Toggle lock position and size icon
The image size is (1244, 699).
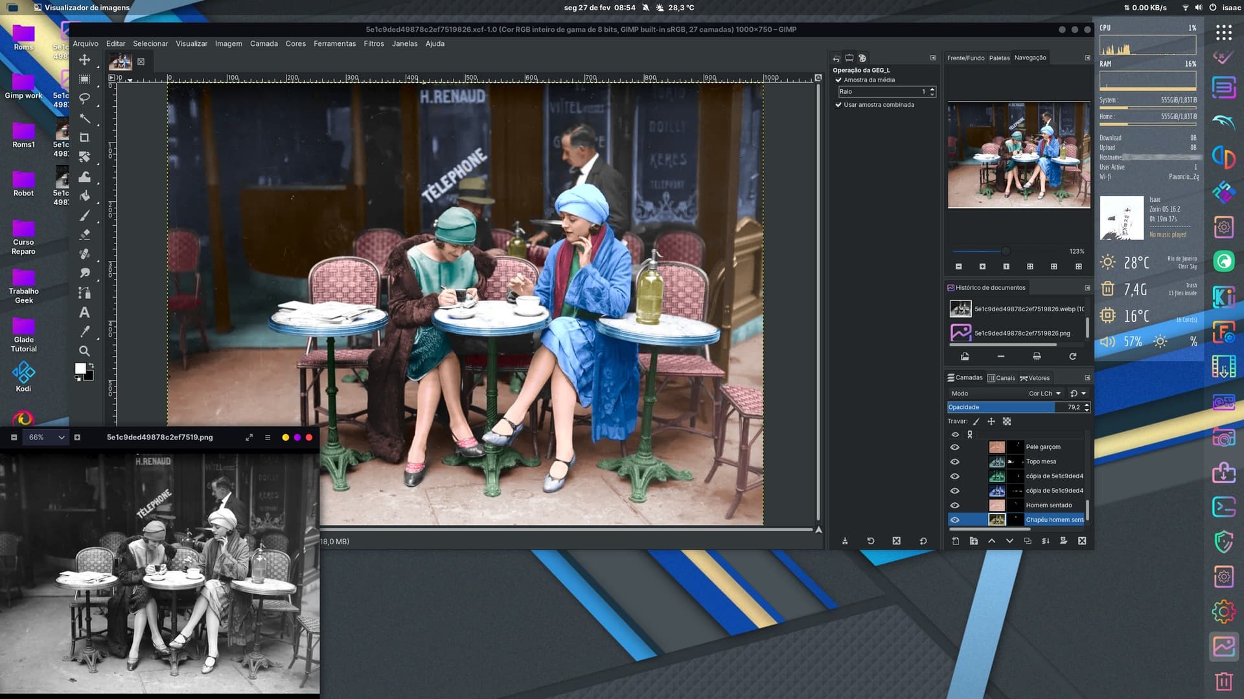[x=991, y=421]
